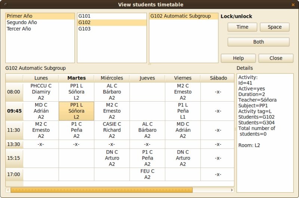Select the 17:00 row header

point(14,174)
